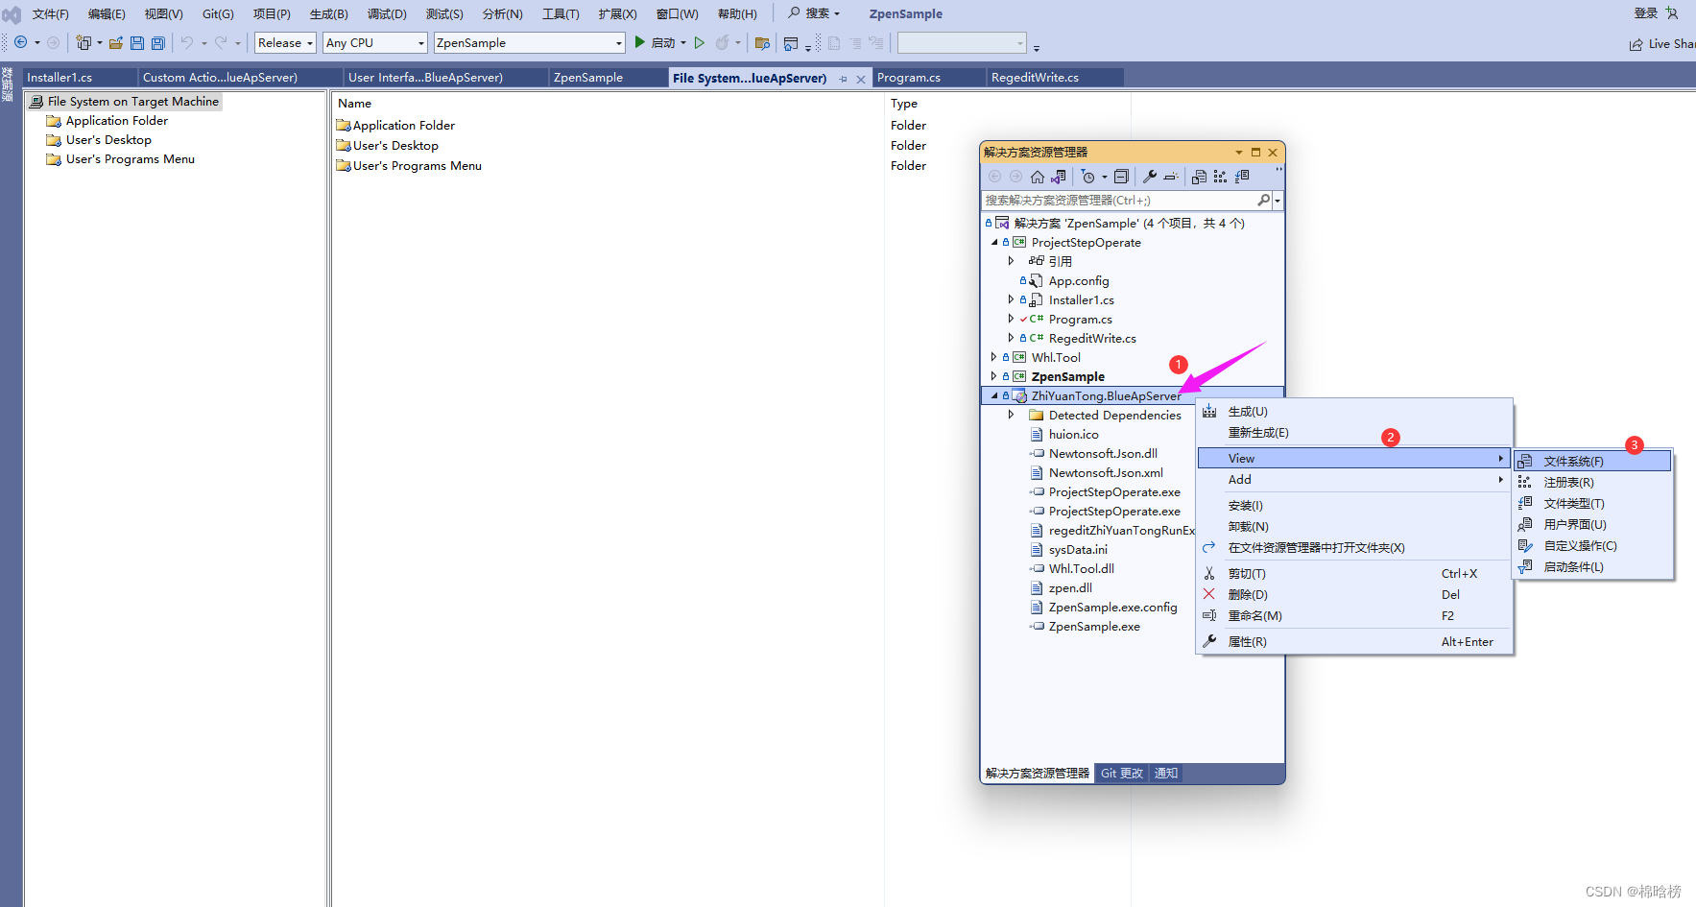Image resolution: width=1696 pixels, height=907 pixels.
Task: Save current file with the single disk icon
Action: point(137,42)
